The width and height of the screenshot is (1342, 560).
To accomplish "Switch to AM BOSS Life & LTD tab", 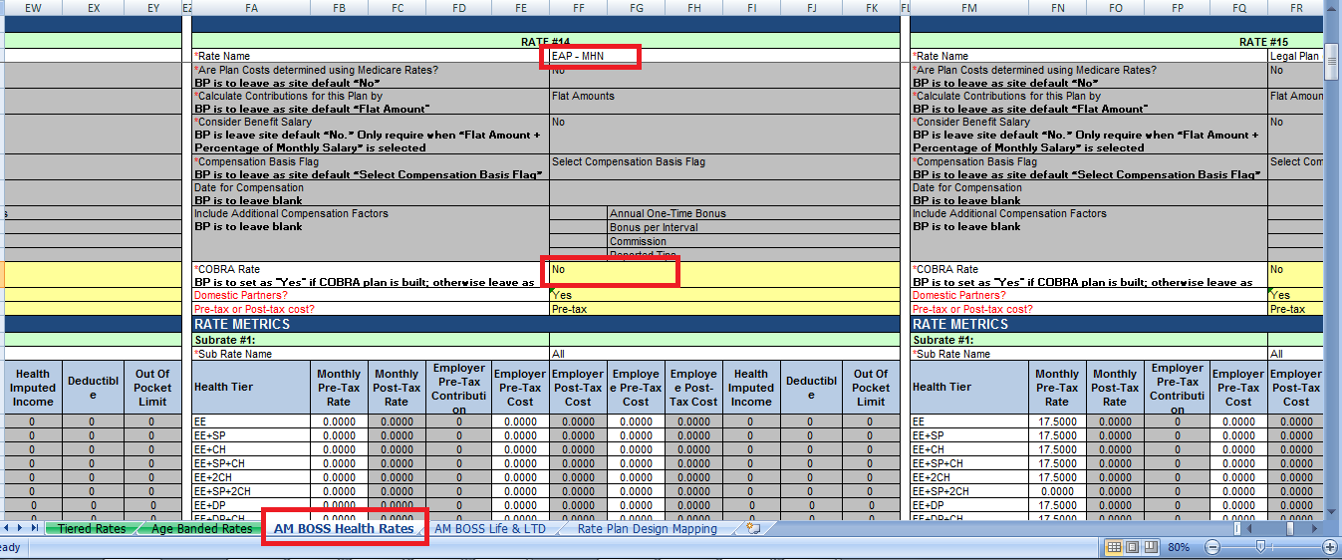I will pyautogui.click(x=490, y=529).
